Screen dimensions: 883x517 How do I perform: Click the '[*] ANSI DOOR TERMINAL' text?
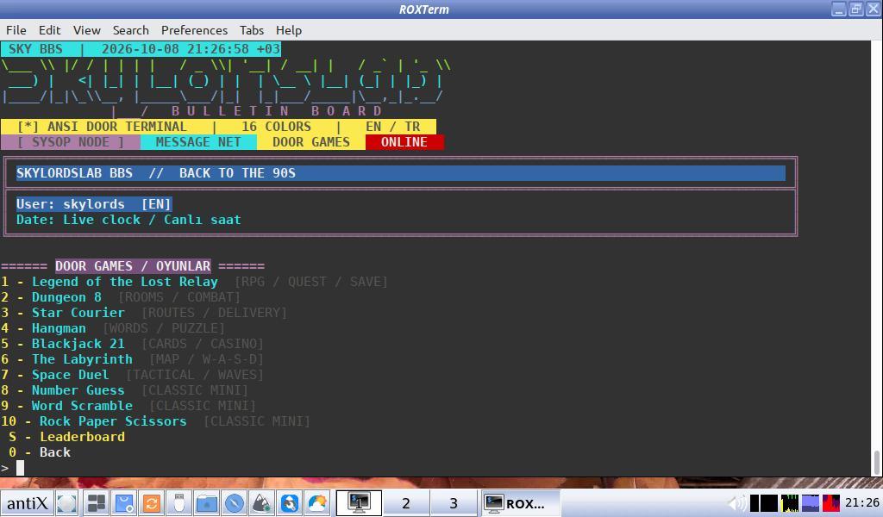pyautogui.click(x=102, y=127)
